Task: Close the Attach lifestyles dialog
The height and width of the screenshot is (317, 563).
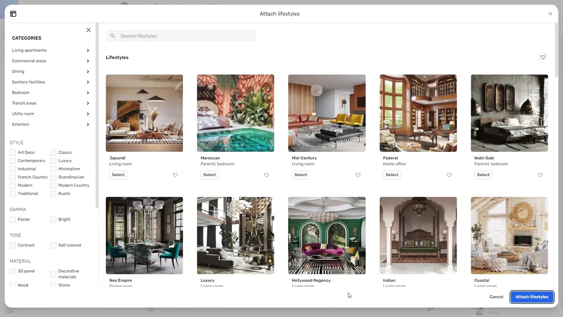Action: click(x=550, y=14)
